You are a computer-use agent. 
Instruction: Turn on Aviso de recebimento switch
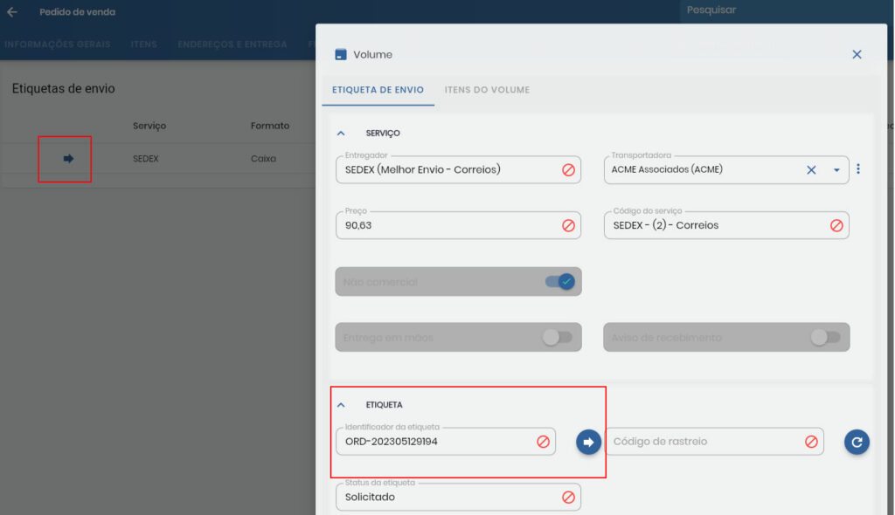coord(825,337)
